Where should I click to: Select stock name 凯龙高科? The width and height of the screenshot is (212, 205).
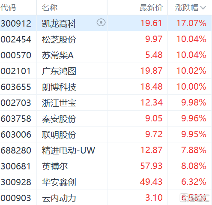point(59,24)
